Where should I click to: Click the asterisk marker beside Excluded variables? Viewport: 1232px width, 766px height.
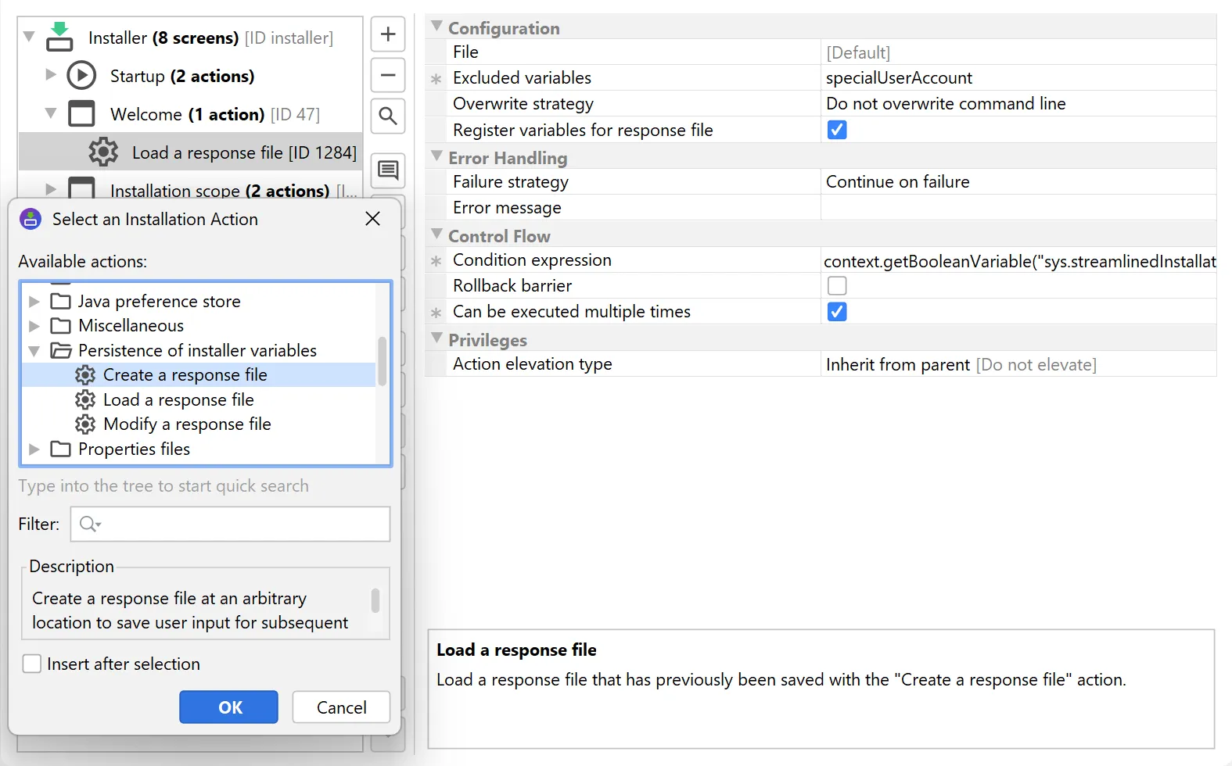pyautogui.click(x=436, y=79)
